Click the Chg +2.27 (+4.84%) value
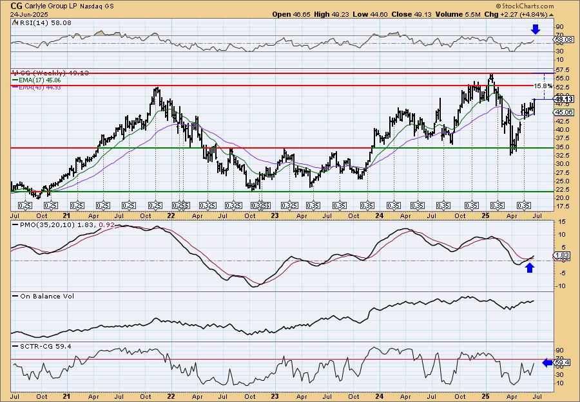This screenshot has width=580, height=402. coord(516,14)
